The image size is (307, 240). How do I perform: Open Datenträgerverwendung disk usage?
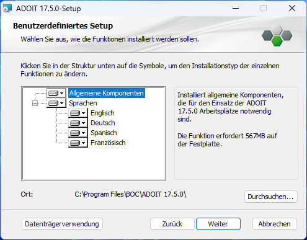[62, 224]
